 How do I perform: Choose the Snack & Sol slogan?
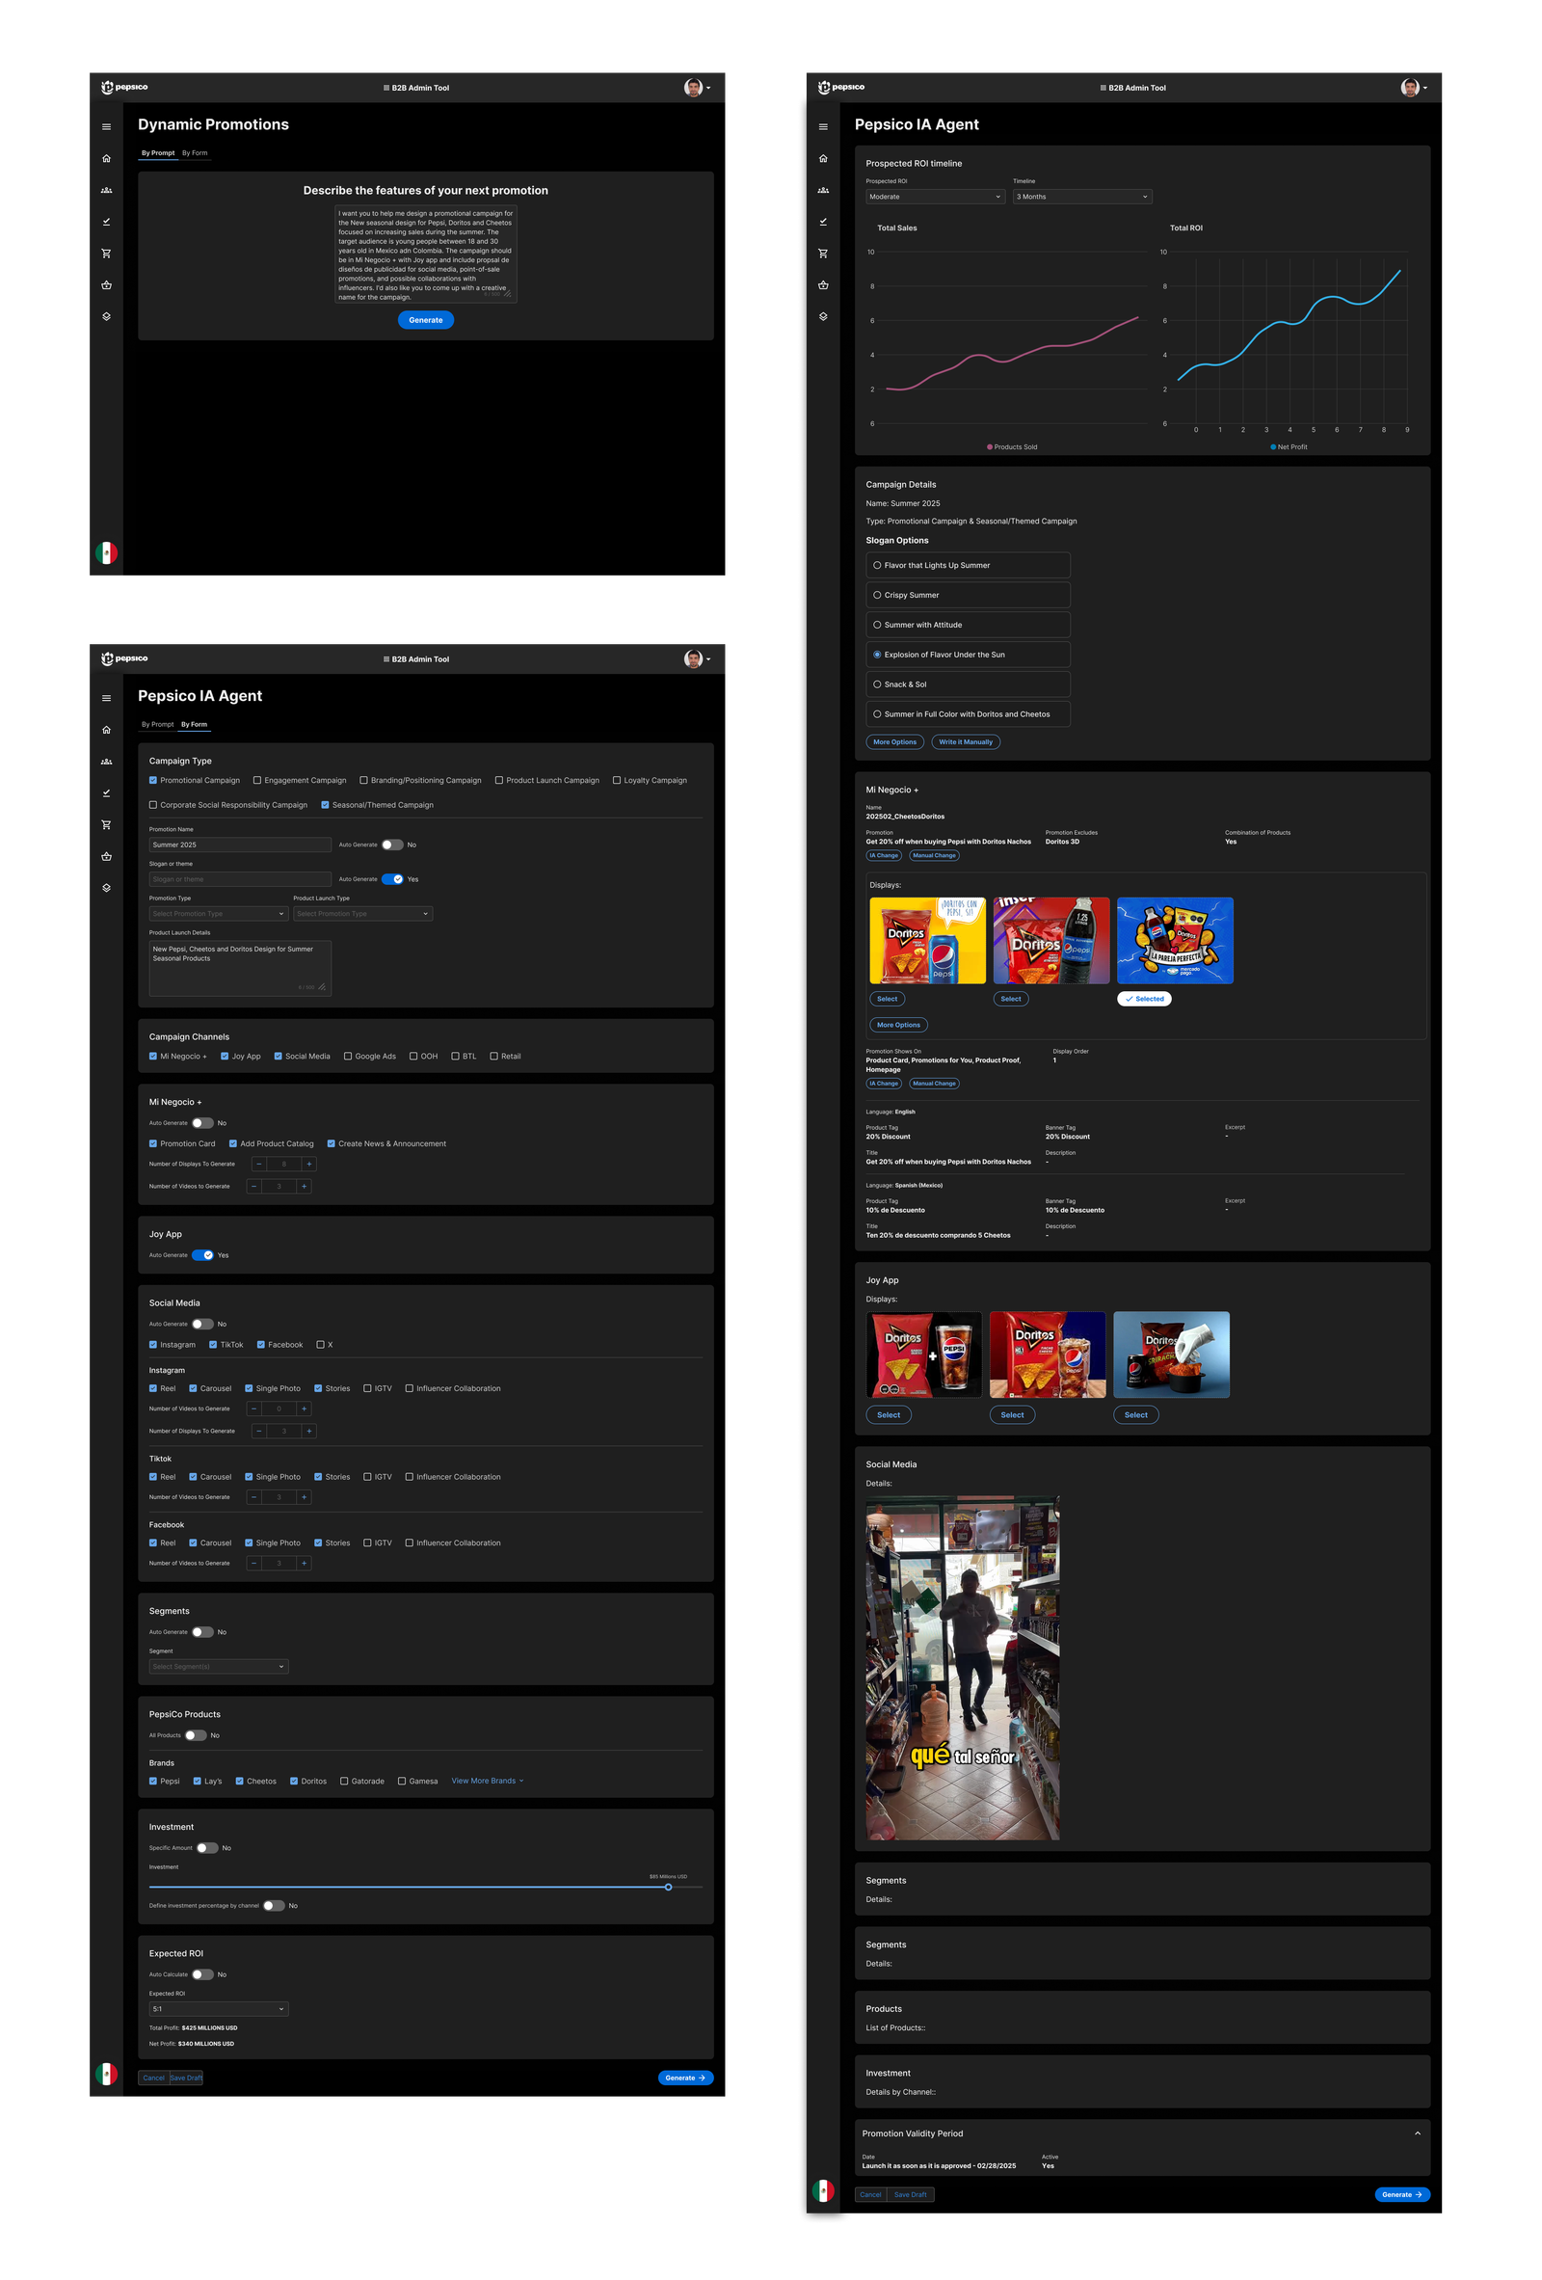tap(968, 684)
